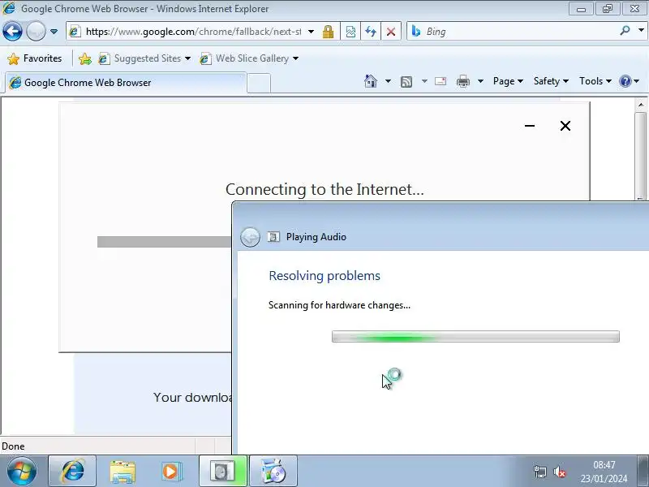
Task: Open Windows Explorer from taskbar
Action: [x=122, y=471]
